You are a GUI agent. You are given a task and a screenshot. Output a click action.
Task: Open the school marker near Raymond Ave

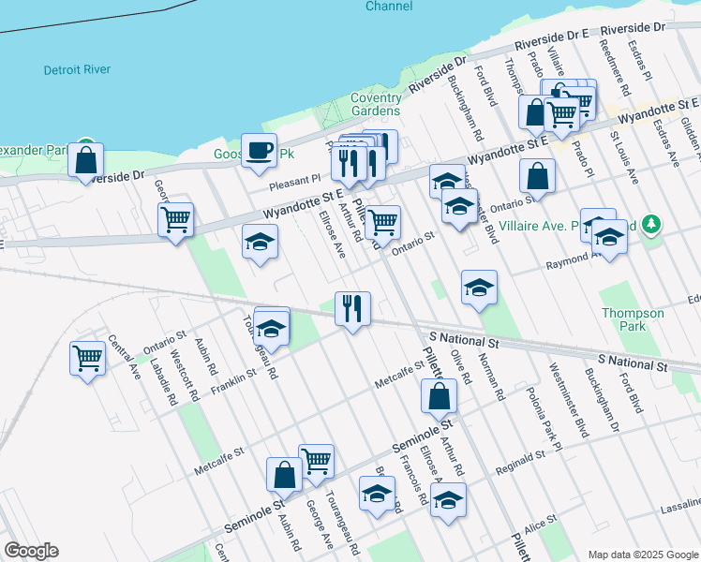click(608, 239)
